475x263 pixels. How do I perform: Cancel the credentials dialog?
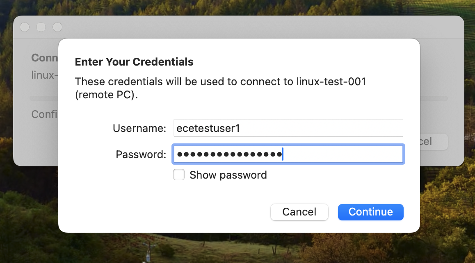point(299,212)
